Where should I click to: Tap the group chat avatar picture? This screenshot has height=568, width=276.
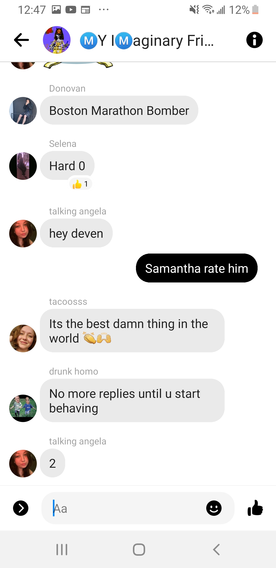(57, 40)
